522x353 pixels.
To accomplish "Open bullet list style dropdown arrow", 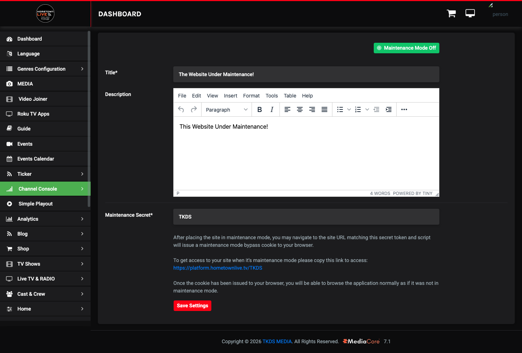I will [349, 109].
